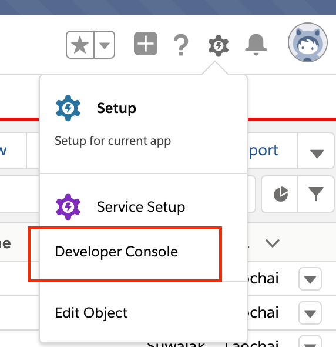Open the help question mark icon
Image resolution: width=336 pixels, height=347 pixels.
coord(181,45)
